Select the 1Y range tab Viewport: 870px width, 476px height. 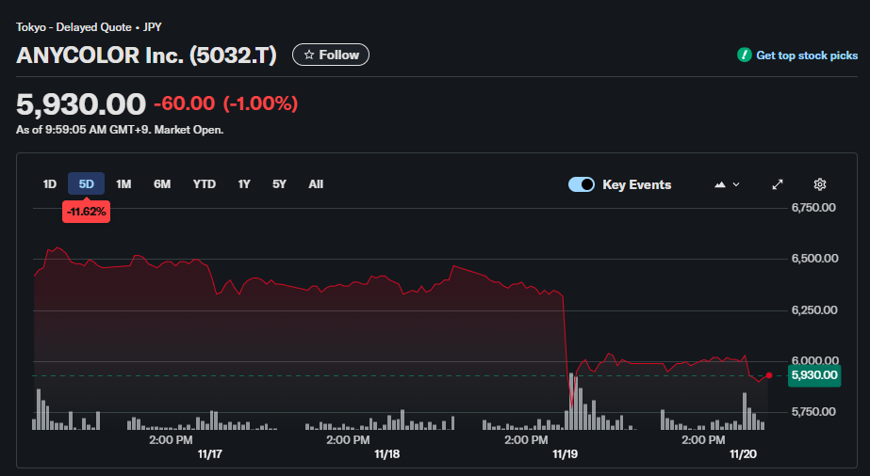coord(244,183)
